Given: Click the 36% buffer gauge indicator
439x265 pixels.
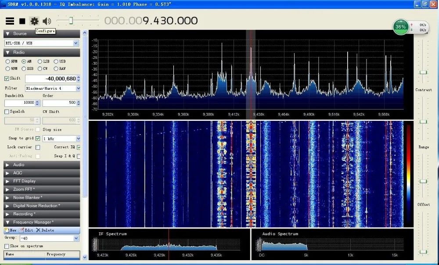Looking at the screenshot, I should [400, 27].
